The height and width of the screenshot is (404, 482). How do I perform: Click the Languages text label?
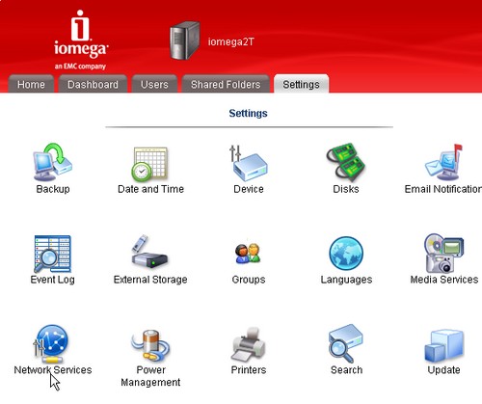(x=346, y=280)
